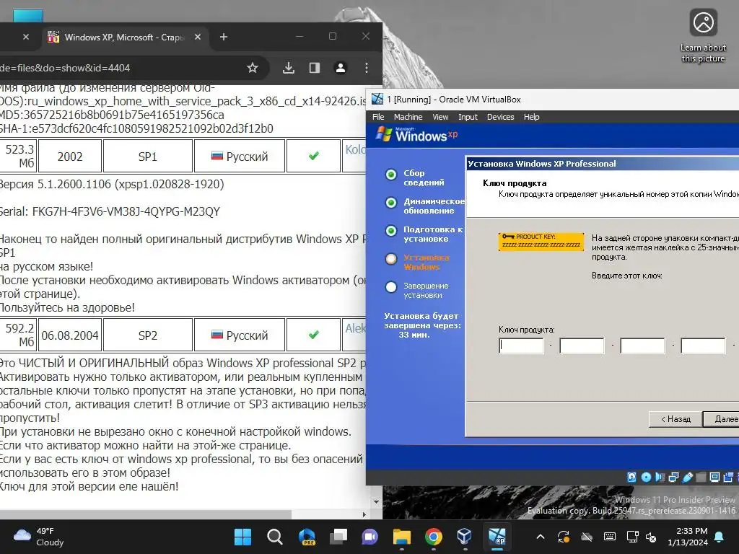The image size is (739, 554).
Task: Open VirtualBox Machine menu
Action: pyautogui.click(x=408, y=117)
